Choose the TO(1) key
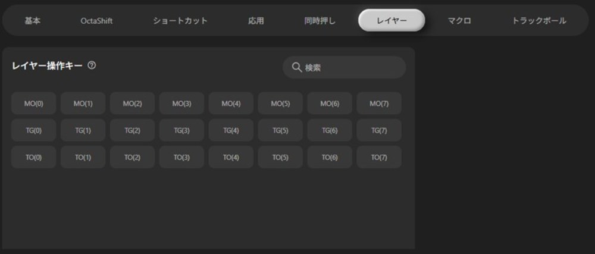 83,157
